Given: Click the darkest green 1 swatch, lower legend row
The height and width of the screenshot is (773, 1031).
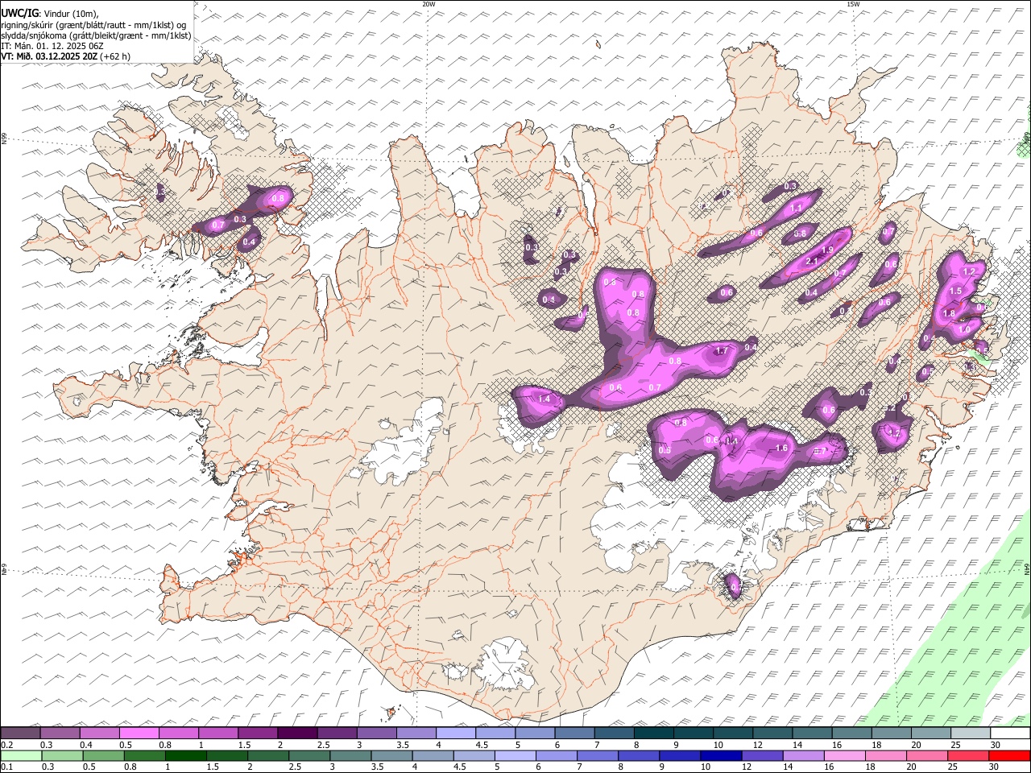Looking at the screenshot, I should (x=185, y=756).
